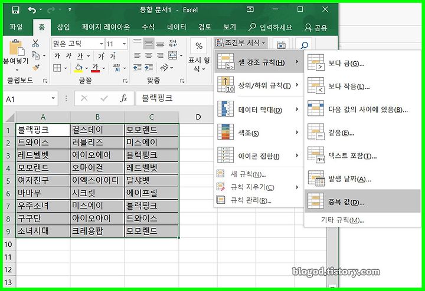Open borders dropdown arrow
Screen dimensions: 425x291
[66, 68]
